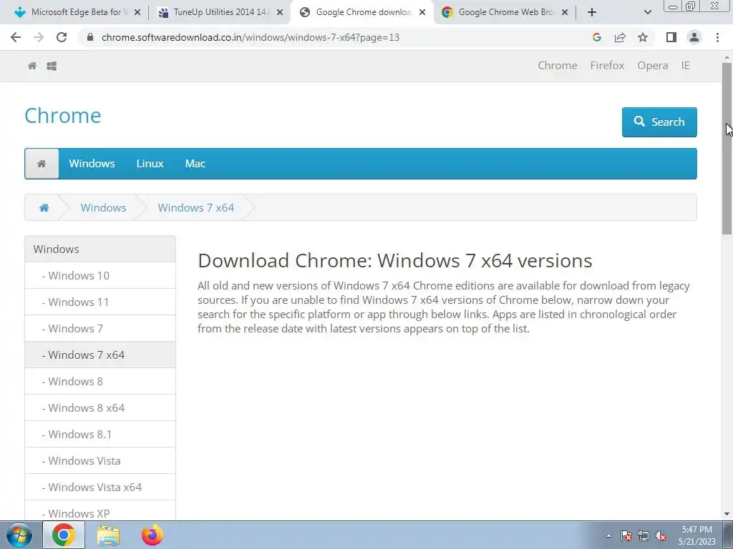Select Windows 10 in sidebar
733x549 pixels.
(x=100, y=275)
